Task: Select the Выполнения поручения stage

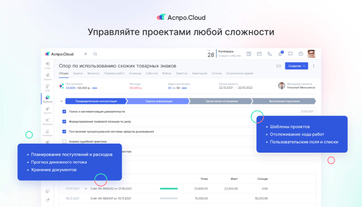Action: 284,101
